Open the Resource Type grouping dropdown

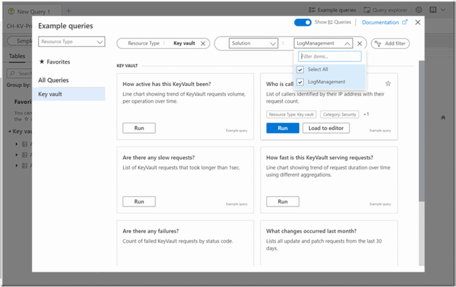tap(72, 42)
